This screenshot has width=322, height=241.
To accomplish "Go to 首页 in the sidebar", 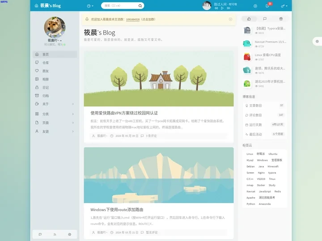I will click(x=55, y=54).
